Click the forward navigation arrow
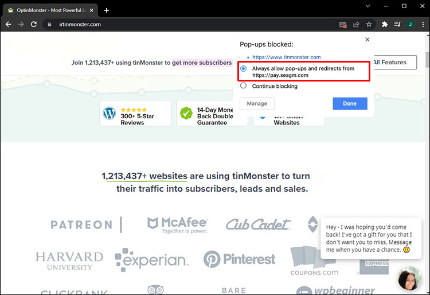430x295 pixels. click(x=21, y=25)
